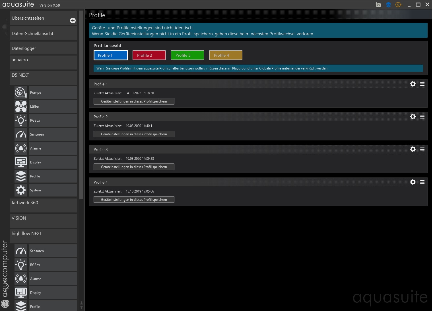Open high flow NEXT Profile layers icon
Viewport: 437px width, 311px height.
click(21, 306)
